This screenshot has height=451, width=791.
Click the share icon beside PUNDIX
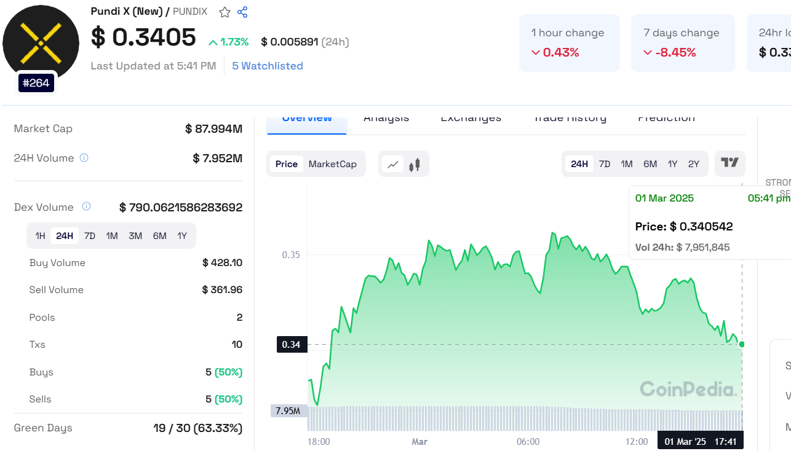coord(242,12)
